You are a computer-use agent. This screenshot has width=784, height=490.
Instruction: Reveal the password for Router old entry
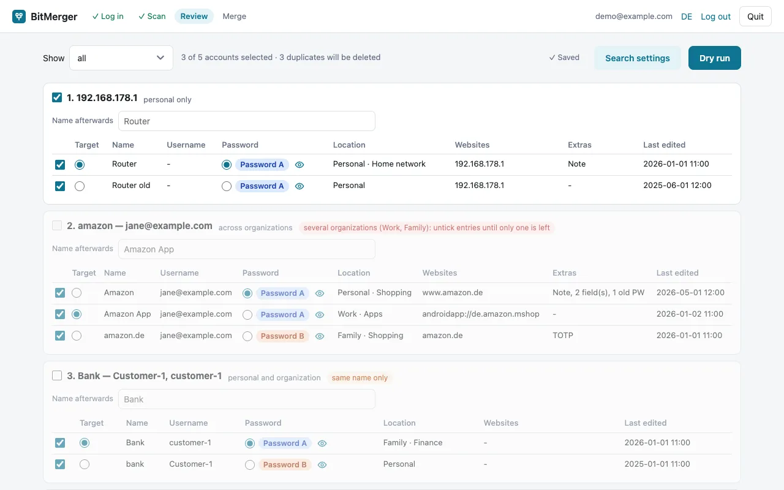coord(300,186)
